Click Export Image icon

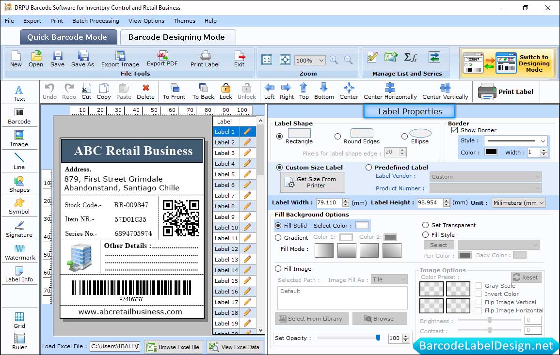pos(120,59)
